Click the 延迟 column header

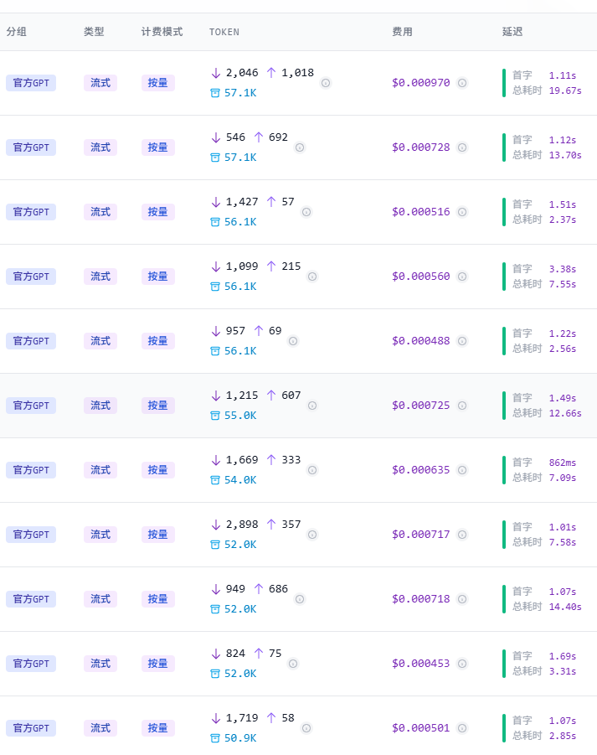512,32
